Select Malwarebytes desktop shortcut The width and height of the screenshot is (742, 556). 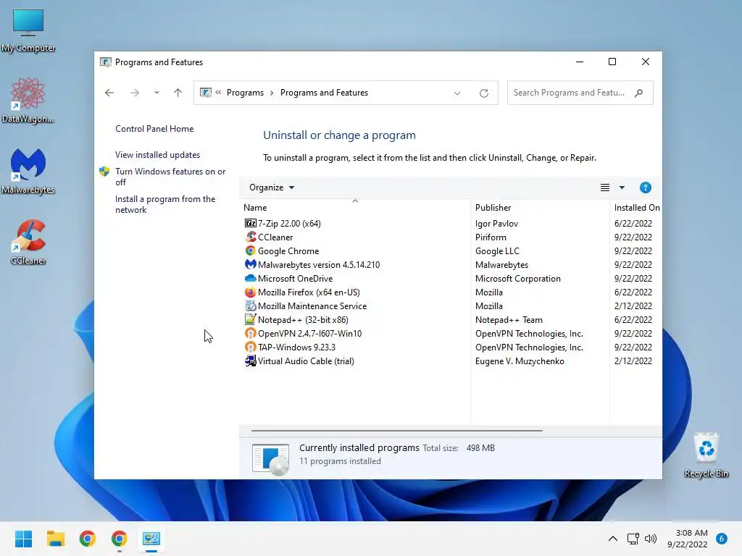point(28,171)
